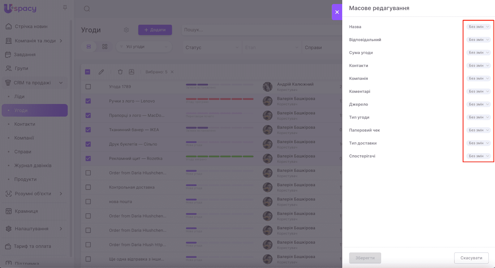Viewport: 495px width, 268px height.
Task: Select the list view icon
Action: 89,47
